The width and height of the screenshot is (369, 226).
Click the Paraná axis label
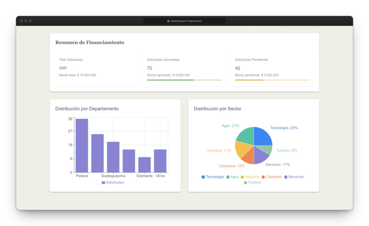pyautogui.click(x=82, y=176)
